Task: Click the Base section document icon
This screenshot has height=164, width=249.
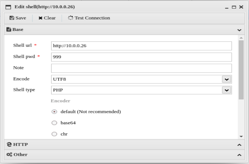Action: 9,30
